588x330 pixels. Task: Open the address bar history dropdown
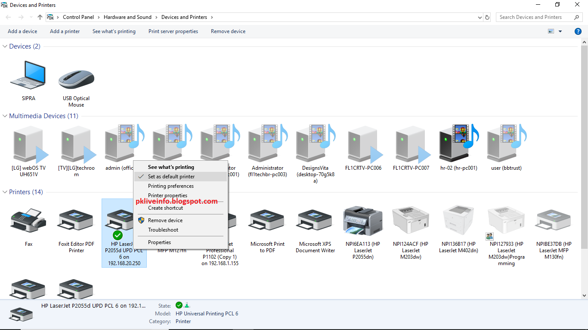pos(480,18)
